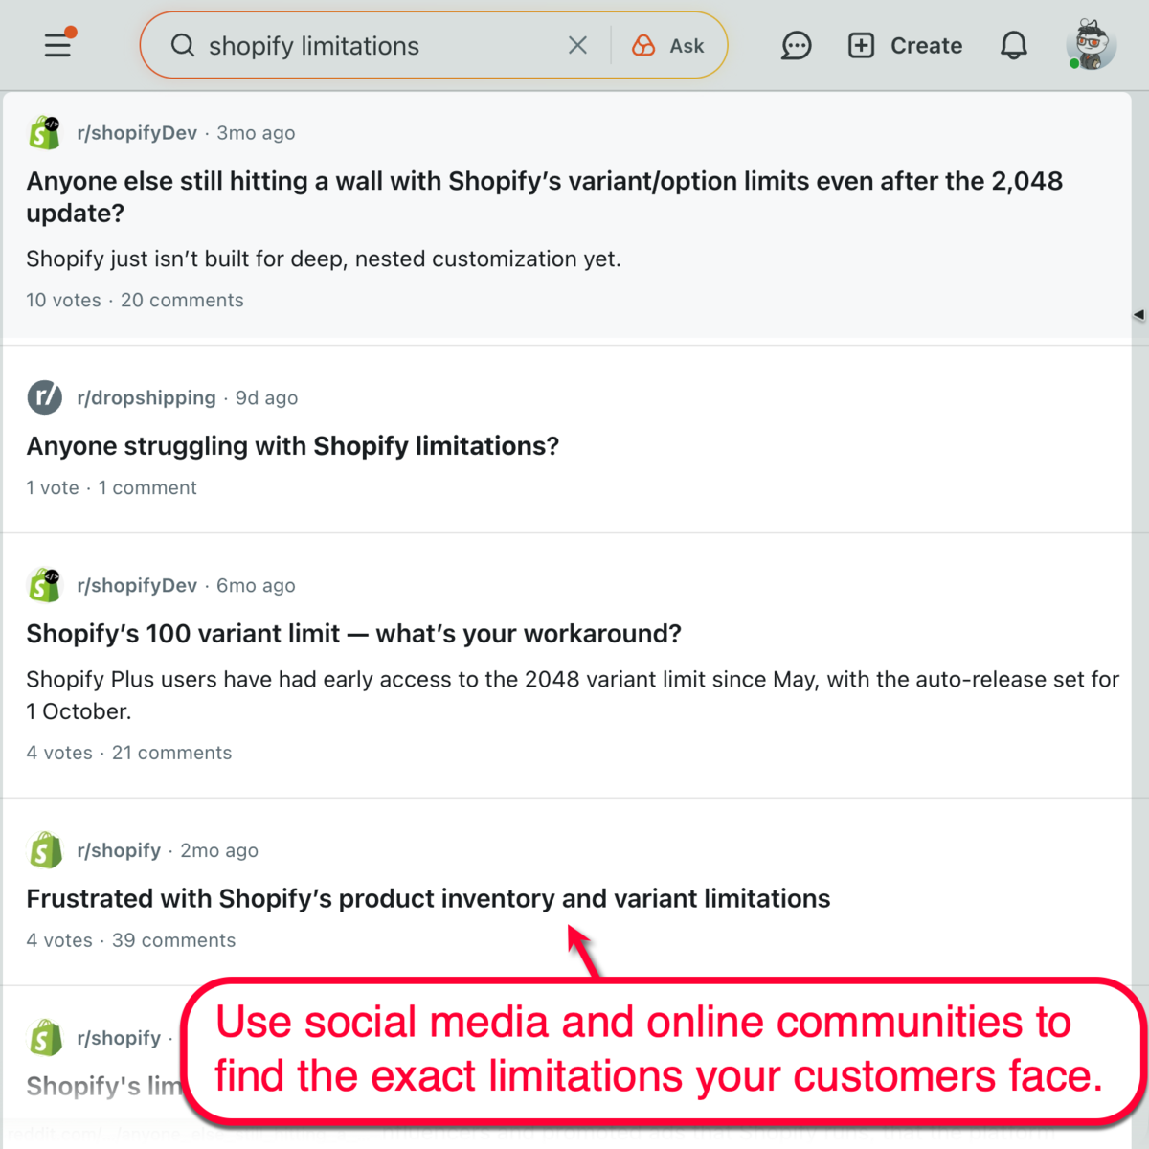Collapse the panel using the right-edge arrow
The height and width of the screenshot is (1149, 1149).
click(1139, 314)
